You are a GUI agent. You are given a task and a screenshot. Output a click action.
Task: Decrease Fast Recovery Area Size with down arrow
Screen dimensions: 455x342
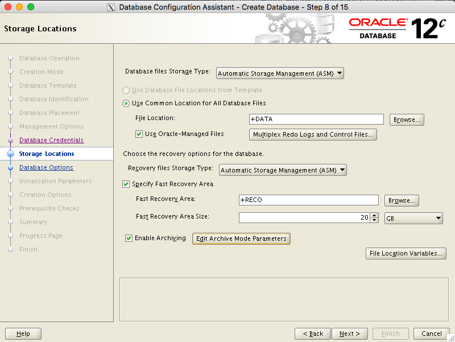click(374, 220)
